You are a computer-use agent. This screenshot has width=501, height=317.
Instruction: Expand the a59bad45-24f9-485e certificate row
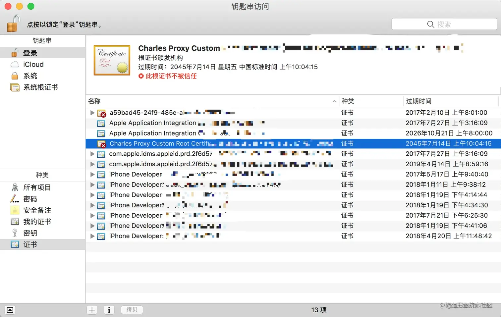pyautogui.click(x=92, y=113)
